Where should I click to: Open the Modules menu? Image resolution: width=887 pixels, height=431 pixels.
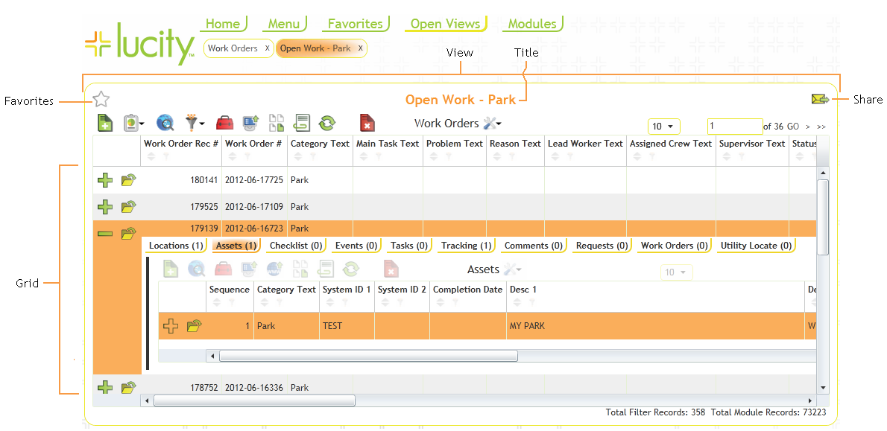pyautogui.click(x=531, y=24)
